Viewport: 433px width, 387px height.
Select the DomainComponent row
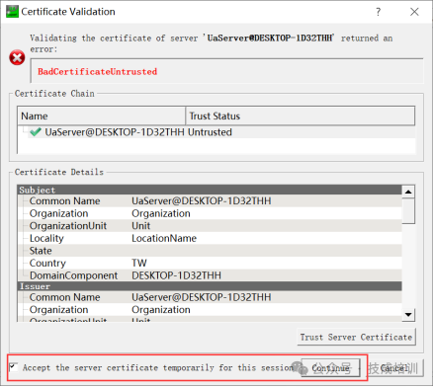[x=210, y=275]
